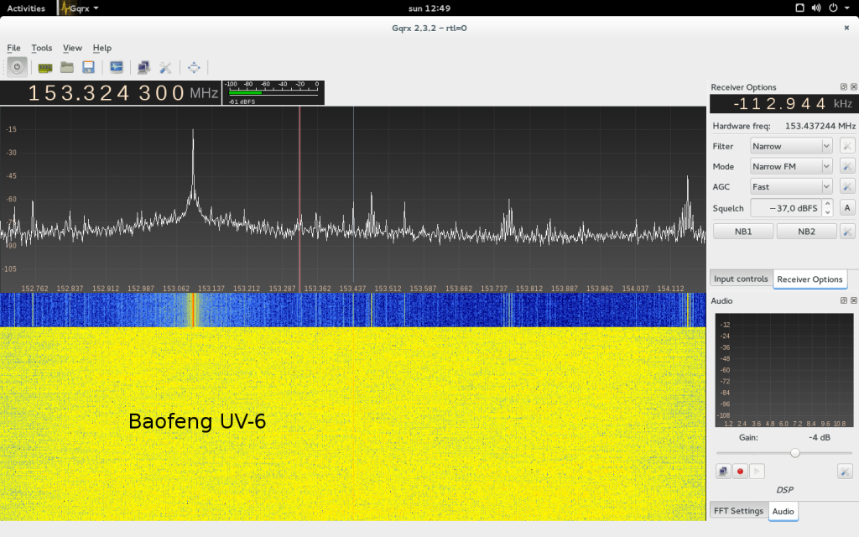Click the auto squelch A button
This screenshot has width=859, height=537.
coord(847,208)
